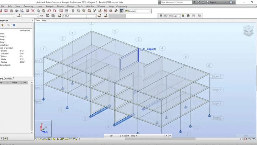The height and width of the screenshot is (145, 257).
Task: Select the Beams row in Inspector
Action: pyautogui.click(x=16, y=51)
